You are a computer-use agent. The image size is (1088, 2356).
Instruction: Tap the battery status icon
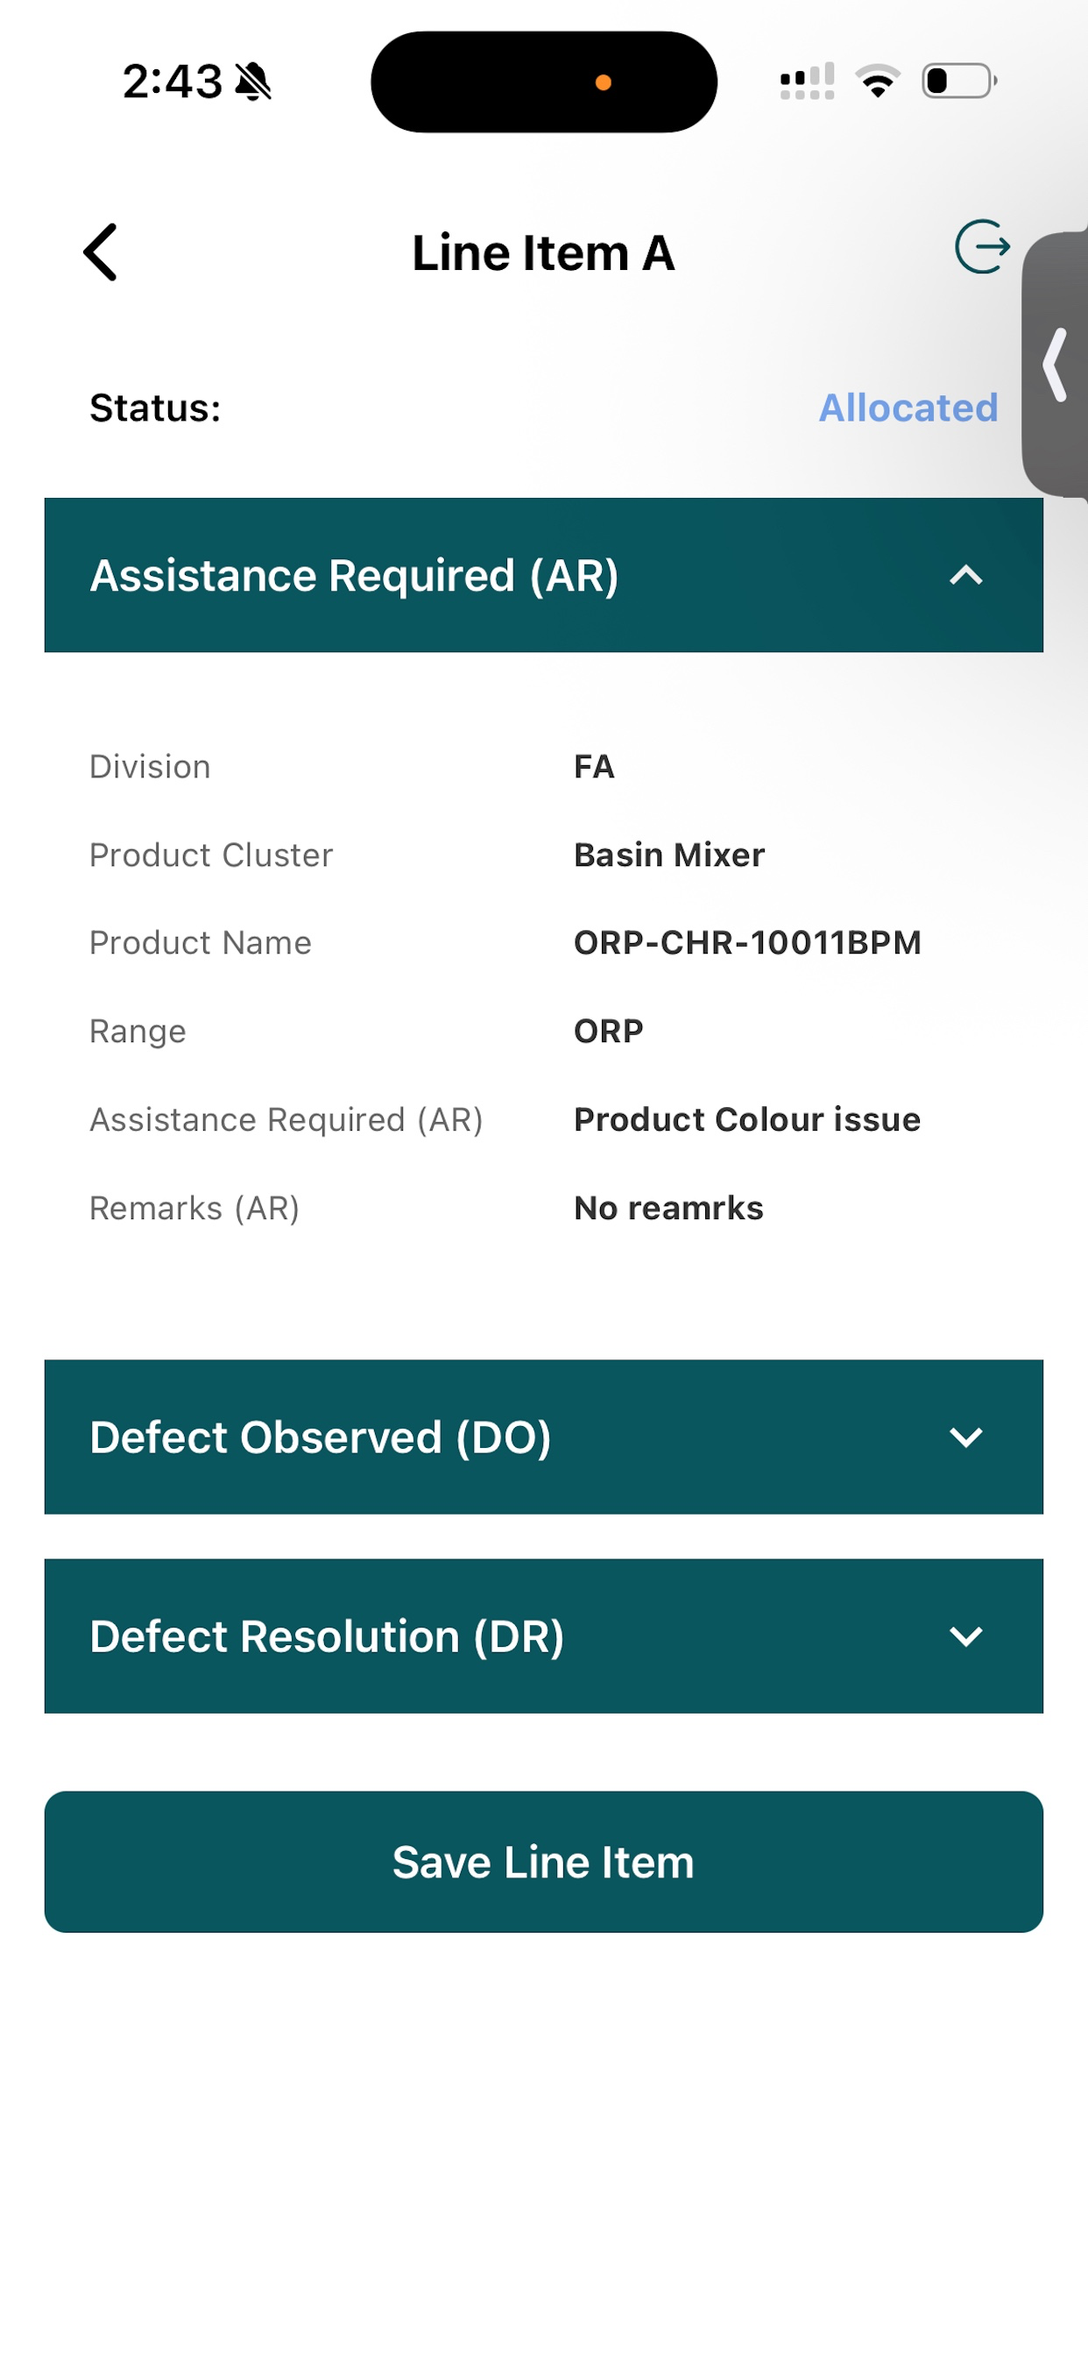point(959,81)
